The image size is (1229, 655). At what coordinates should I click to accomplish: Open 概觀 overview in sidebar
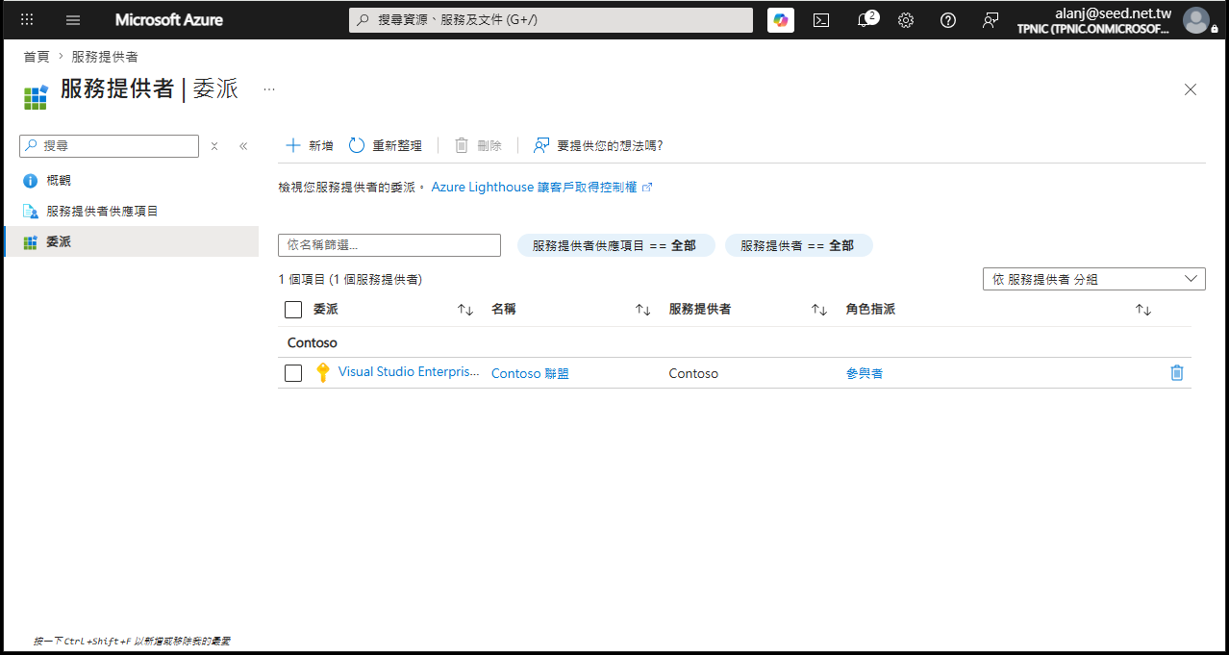(131, 180)
